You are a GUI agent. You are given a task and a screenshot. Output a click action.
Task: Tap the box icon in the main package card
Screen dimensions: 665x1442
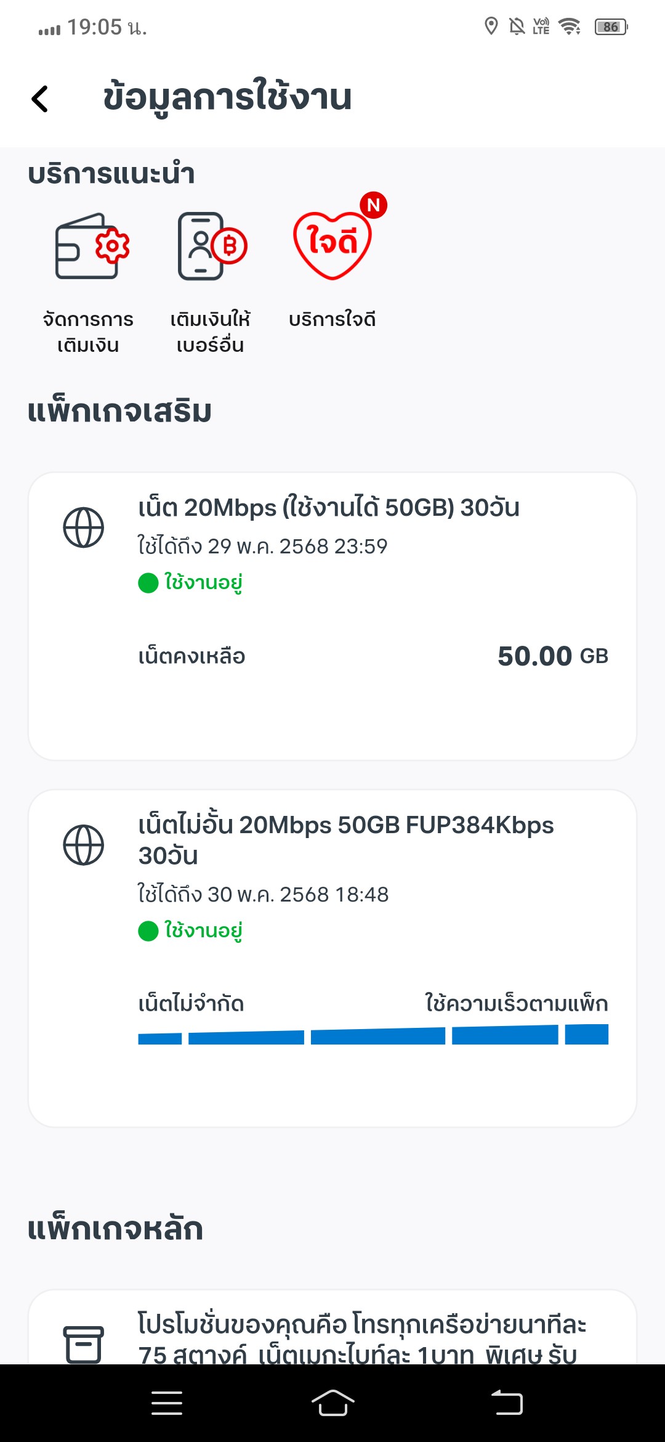pyautogui.click(x=84, y=1344)
